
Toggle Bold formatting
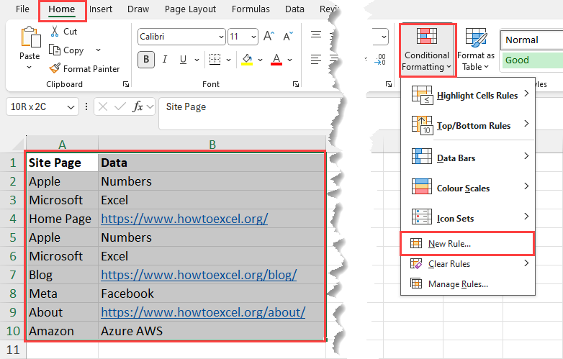(146, 60)
